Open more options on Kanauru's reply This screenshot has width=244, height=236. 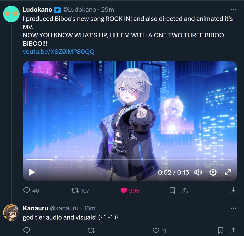[234, 208]
